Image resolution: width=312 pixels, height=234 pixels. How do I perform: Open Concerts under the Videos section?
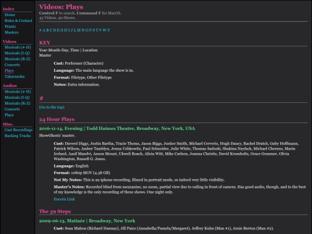[12, 65]
